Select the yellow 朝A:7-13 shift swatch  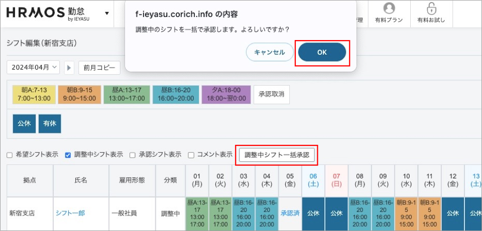pos(33,94)
